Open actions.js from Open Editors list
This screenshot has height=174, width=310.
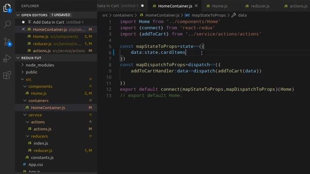[x=56, y=51]
